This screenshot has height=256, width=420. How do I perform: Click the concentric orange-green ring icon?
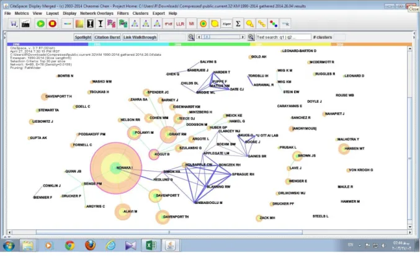click(x=203, y=24)
